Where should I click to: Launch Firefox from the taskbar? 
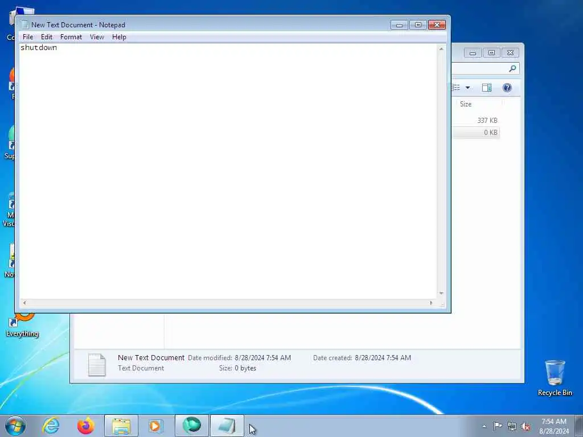[85, 426]
